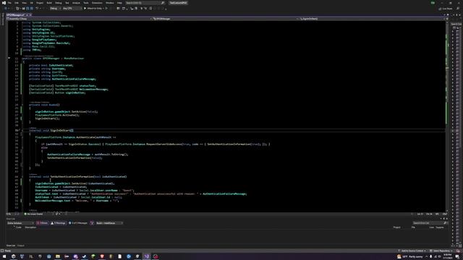
Task: Open the Analyze menu
Action: (76, 3)
